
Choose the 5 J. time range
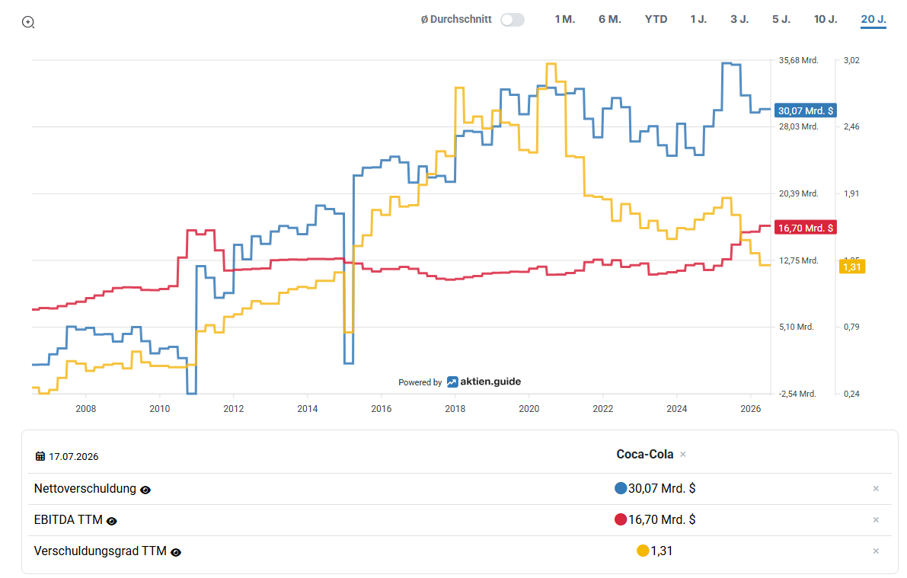click(x=781, y=19)
